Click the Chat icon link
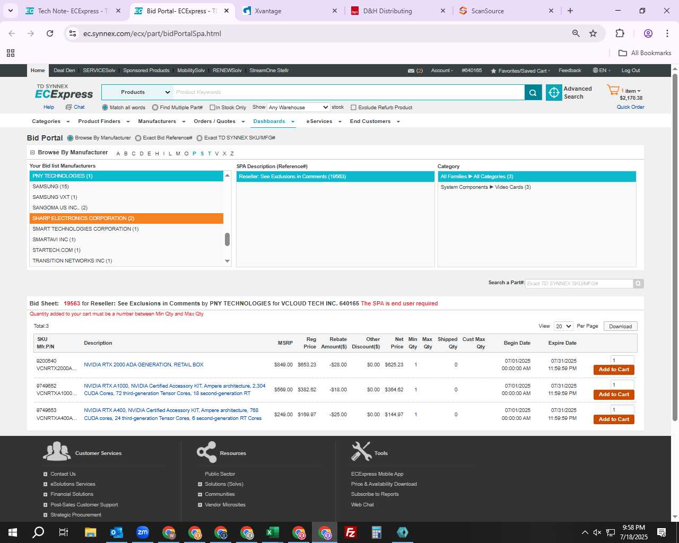 click(x=75, y=107)
